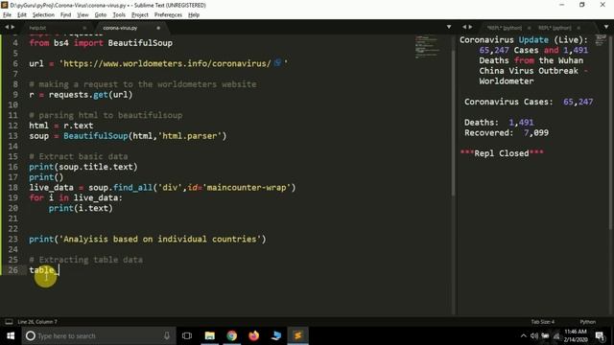Click the taskbar search box
Image resolution: width=614 pixels, height=345 pixels.
98,335
